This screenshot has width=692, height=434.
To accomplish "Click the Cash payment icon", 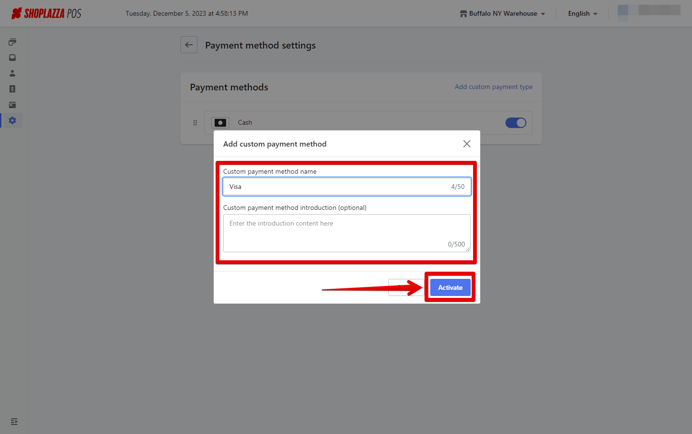I will click(220, 123).
